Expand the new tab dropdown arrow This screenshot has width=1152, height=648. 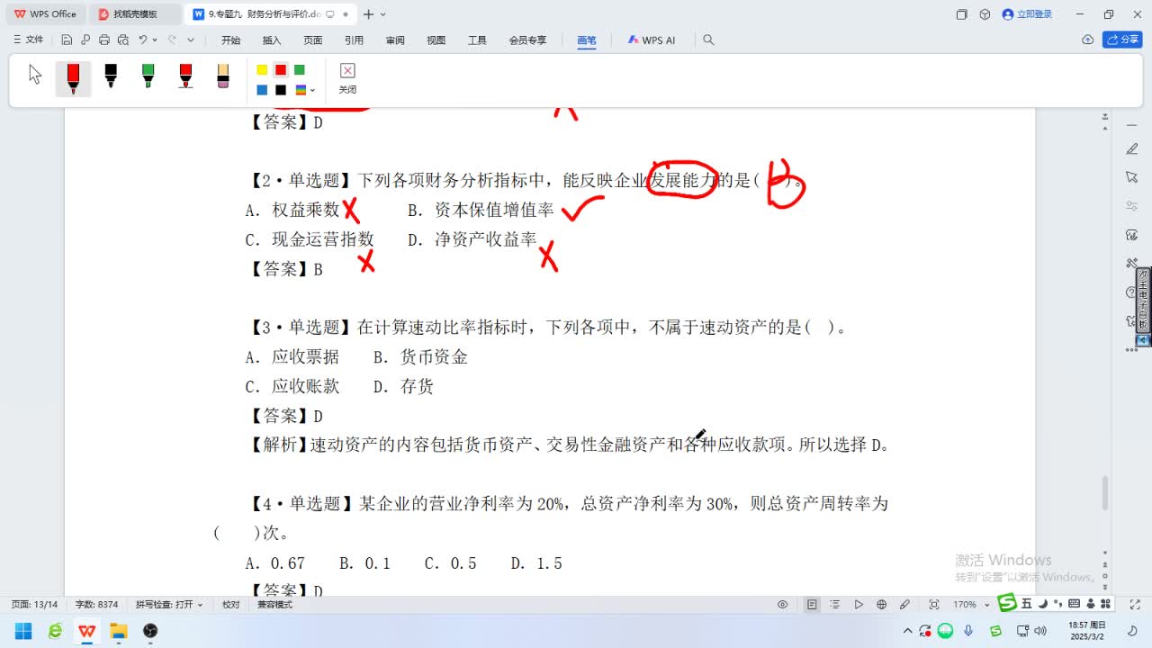pos(382,14)
